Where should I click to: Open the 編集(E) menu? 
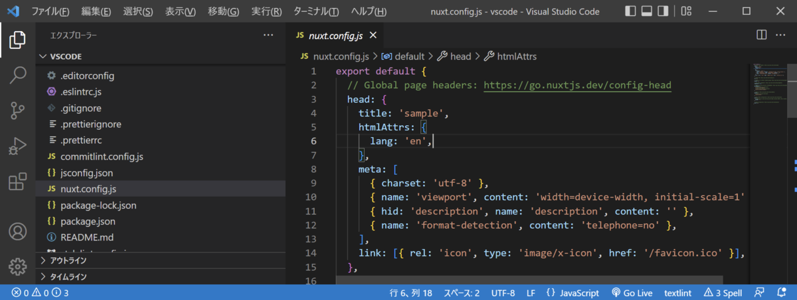coord(96,12)
